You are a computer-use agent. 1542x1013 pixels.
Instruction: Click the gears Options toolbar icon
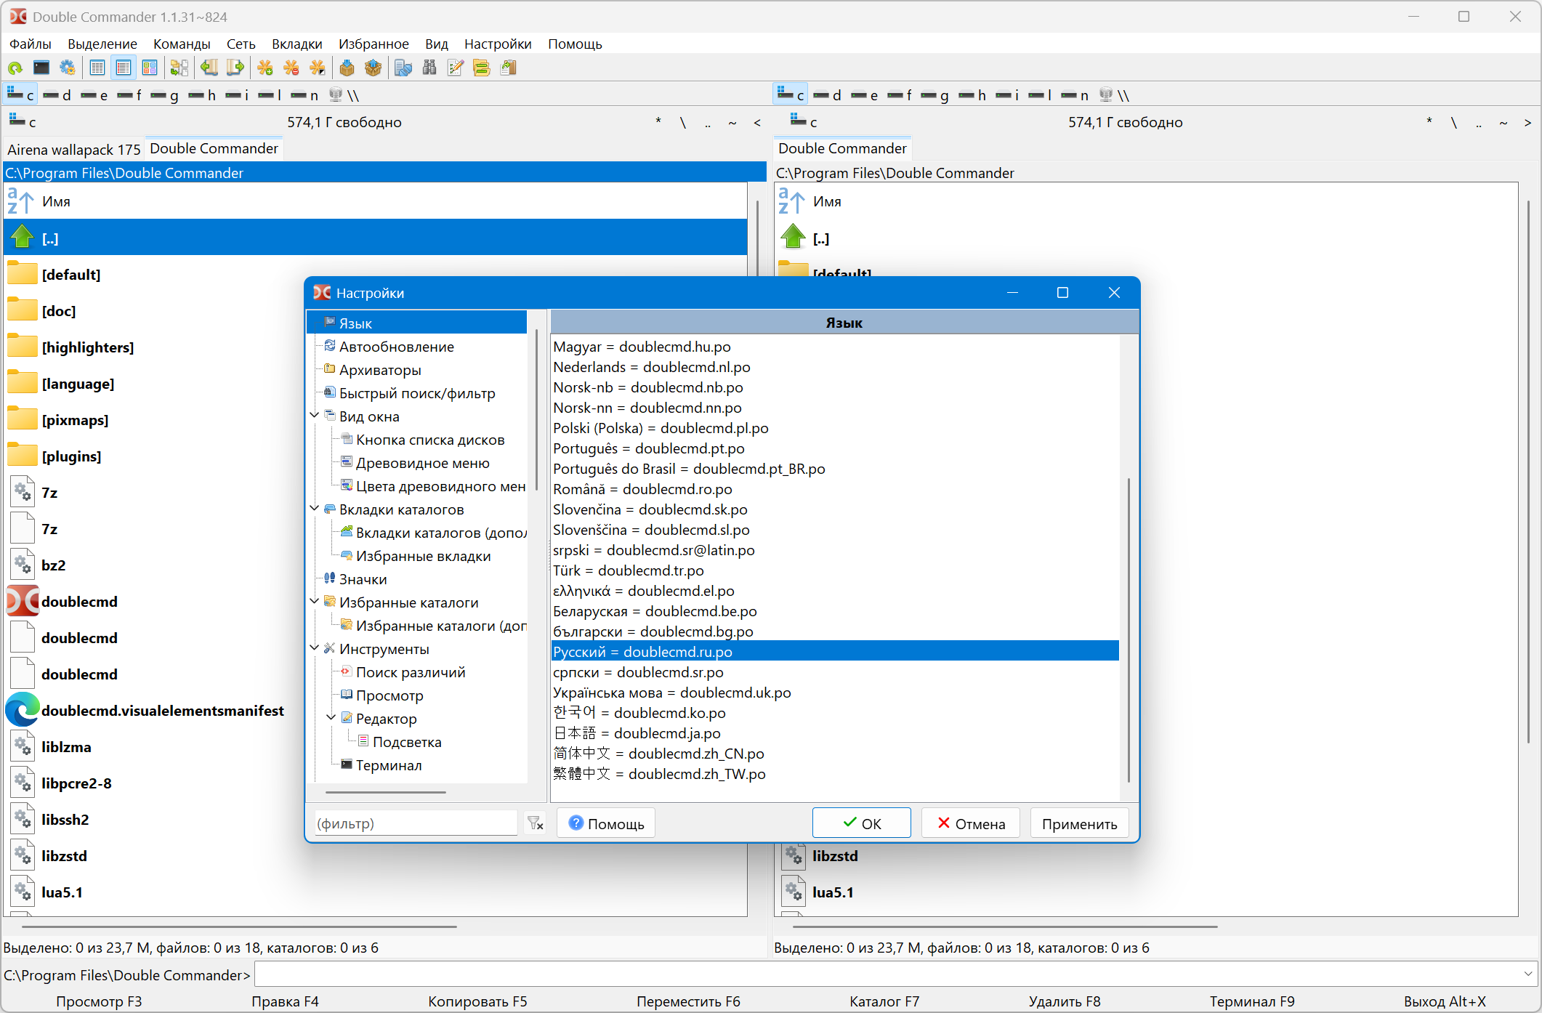68,68
